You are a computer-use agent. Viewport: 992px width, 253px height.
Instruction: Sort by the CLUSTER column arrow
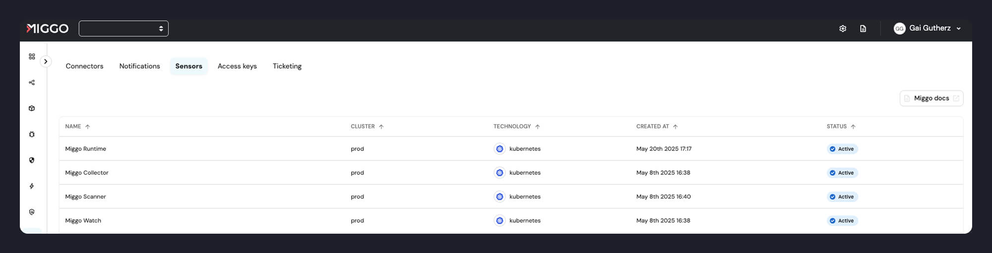(381, 127)
